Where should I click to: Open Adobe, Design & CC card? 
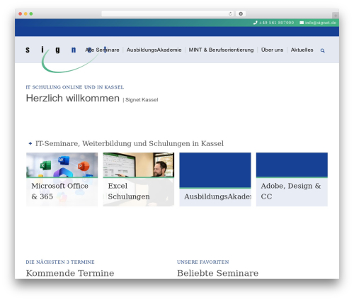pyautogui.click(x=292, y=179)
